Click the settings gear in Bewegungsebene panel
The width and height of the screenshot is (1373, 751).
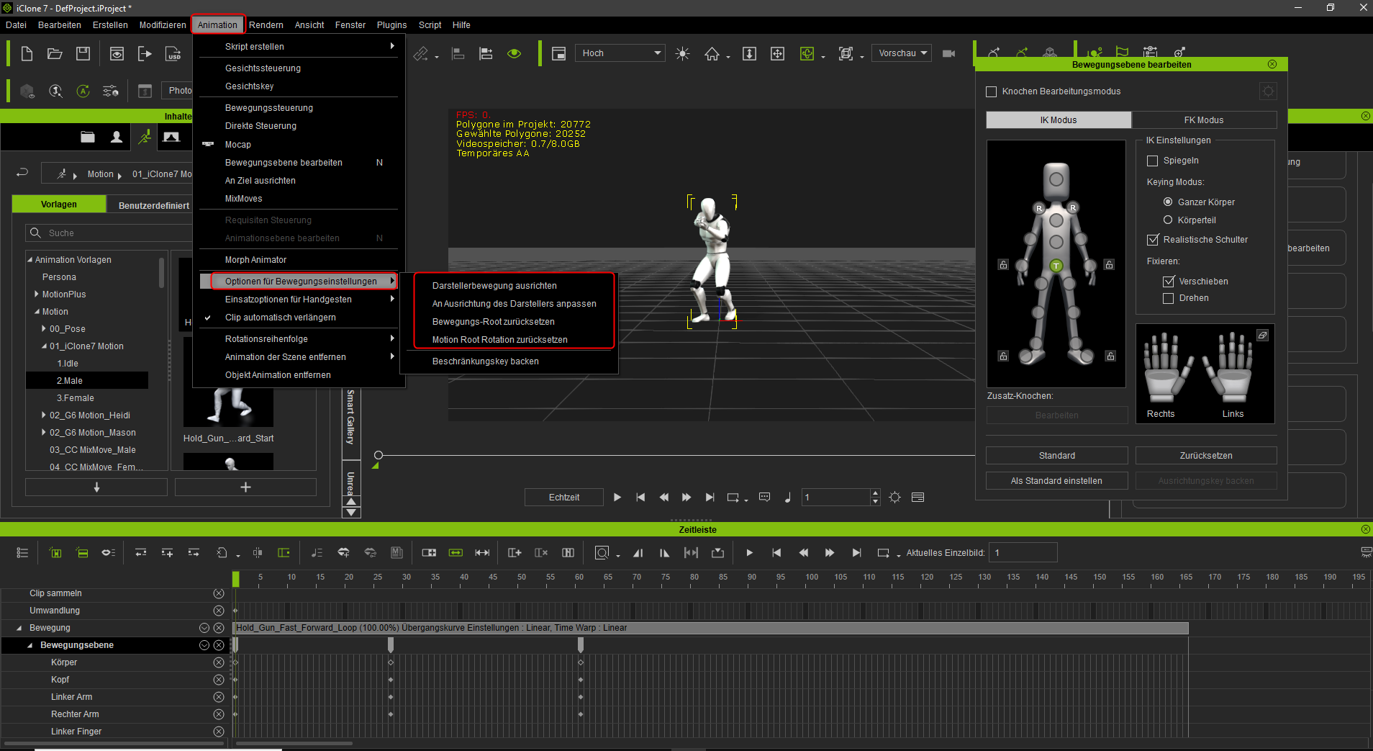tap(1268, 91)
